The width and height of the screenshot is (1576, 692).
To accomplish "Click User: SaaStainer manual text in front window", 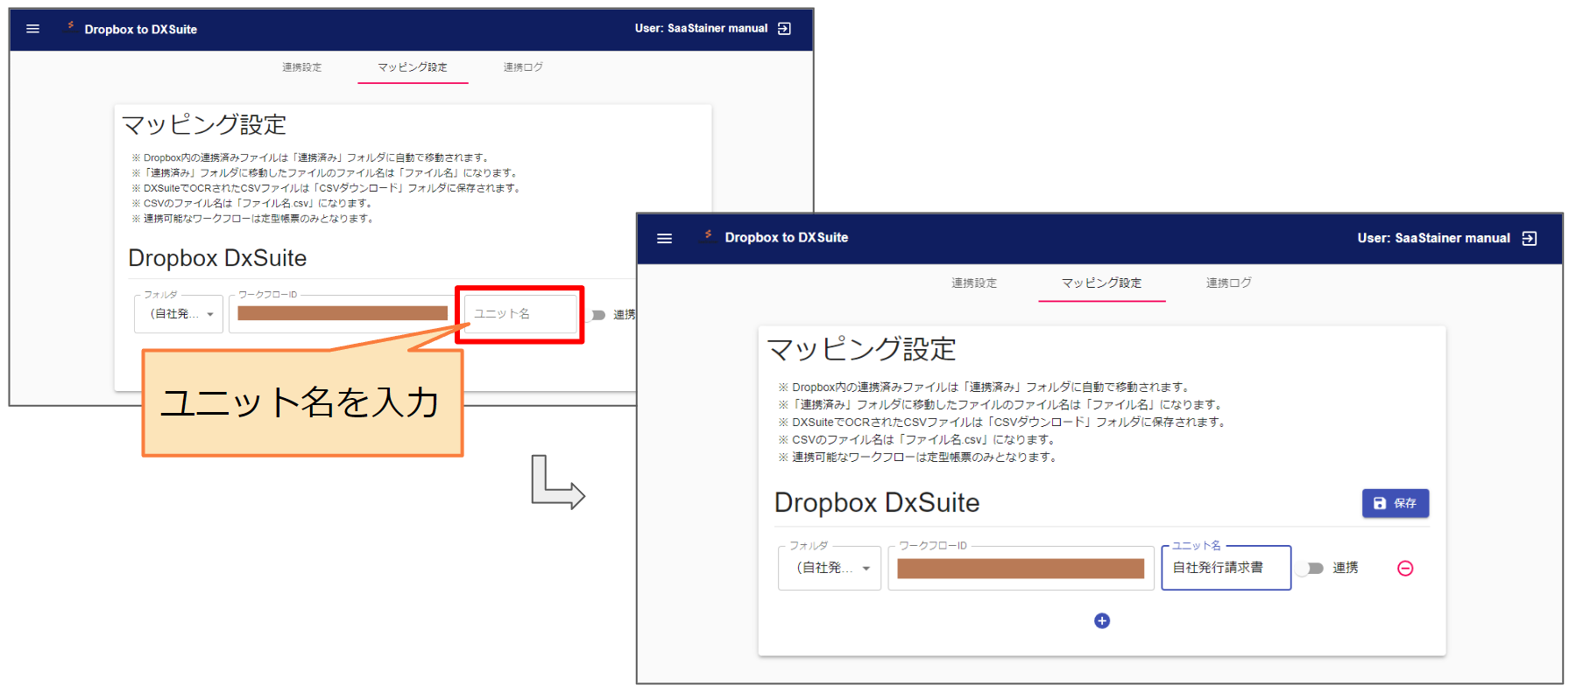I will (x=1434, y=238).
